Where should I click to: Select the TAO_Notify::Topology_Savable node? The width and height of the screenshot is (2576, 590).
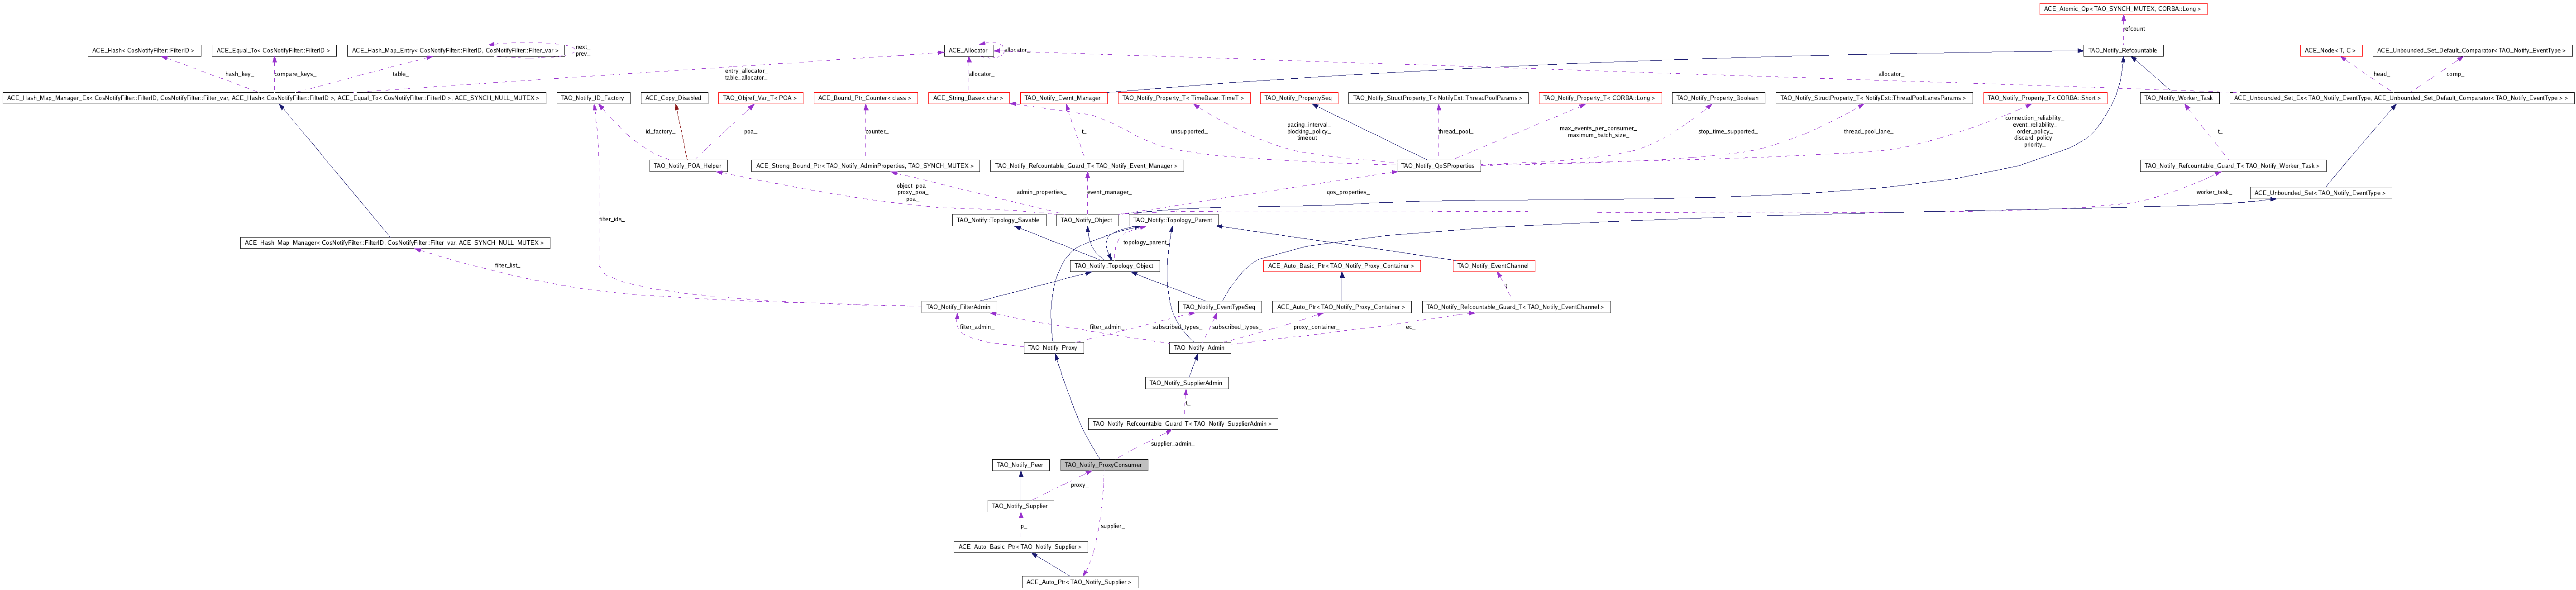(999, 220)
